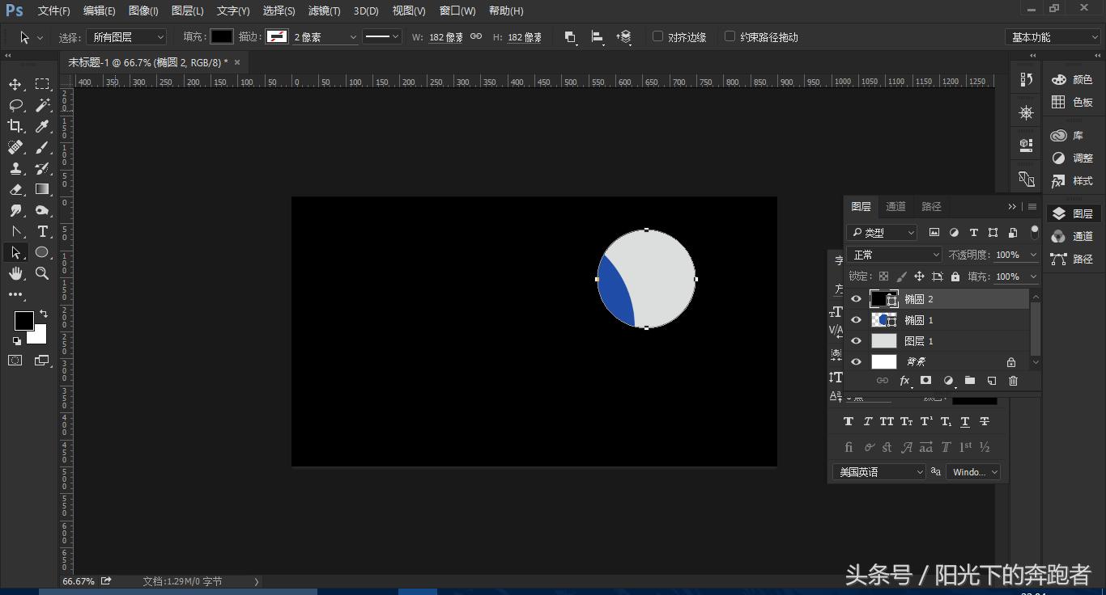Open the 所有图层 selection dropdown
1106x595 pixels.
coord(127,37)
